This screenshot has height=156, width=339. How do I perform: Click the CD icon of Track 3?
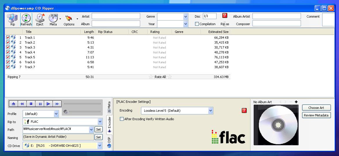tap(13, 47)
